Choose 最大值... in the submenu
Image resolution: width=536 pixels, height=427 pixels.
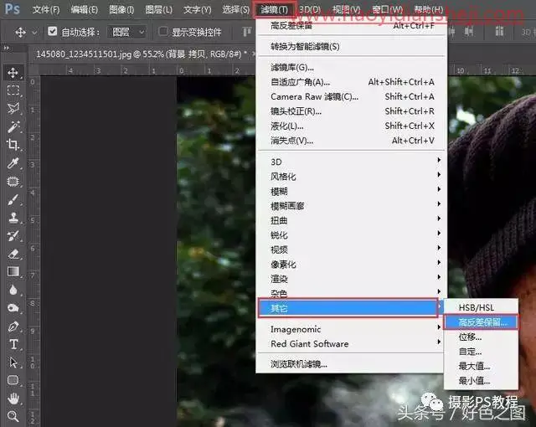pos(481,366)
